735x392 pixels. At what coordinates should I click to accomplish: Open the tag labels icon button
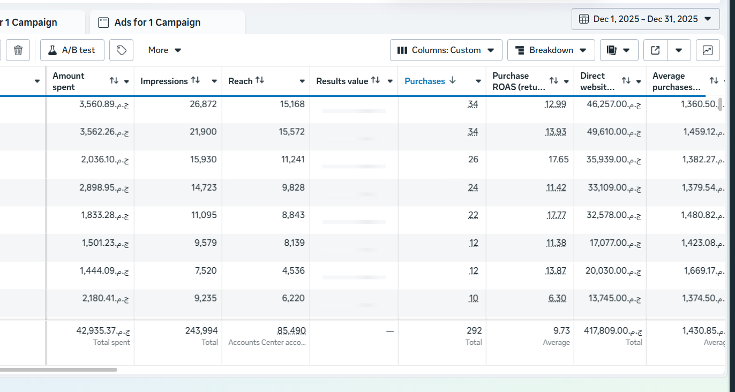point(122,50)
